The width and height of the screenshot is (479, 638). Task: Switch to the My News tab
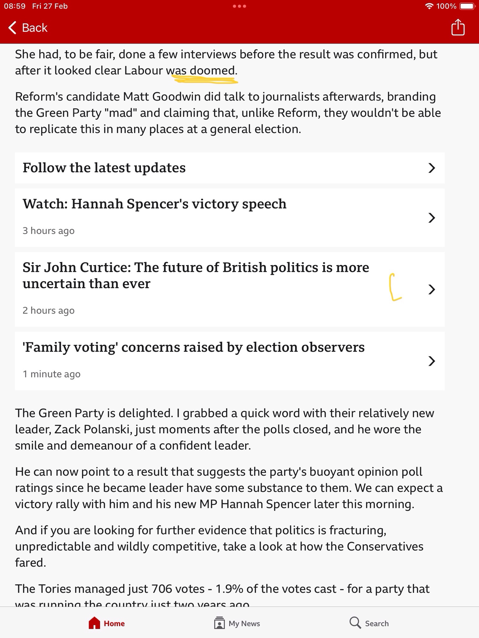coord(244,623)
